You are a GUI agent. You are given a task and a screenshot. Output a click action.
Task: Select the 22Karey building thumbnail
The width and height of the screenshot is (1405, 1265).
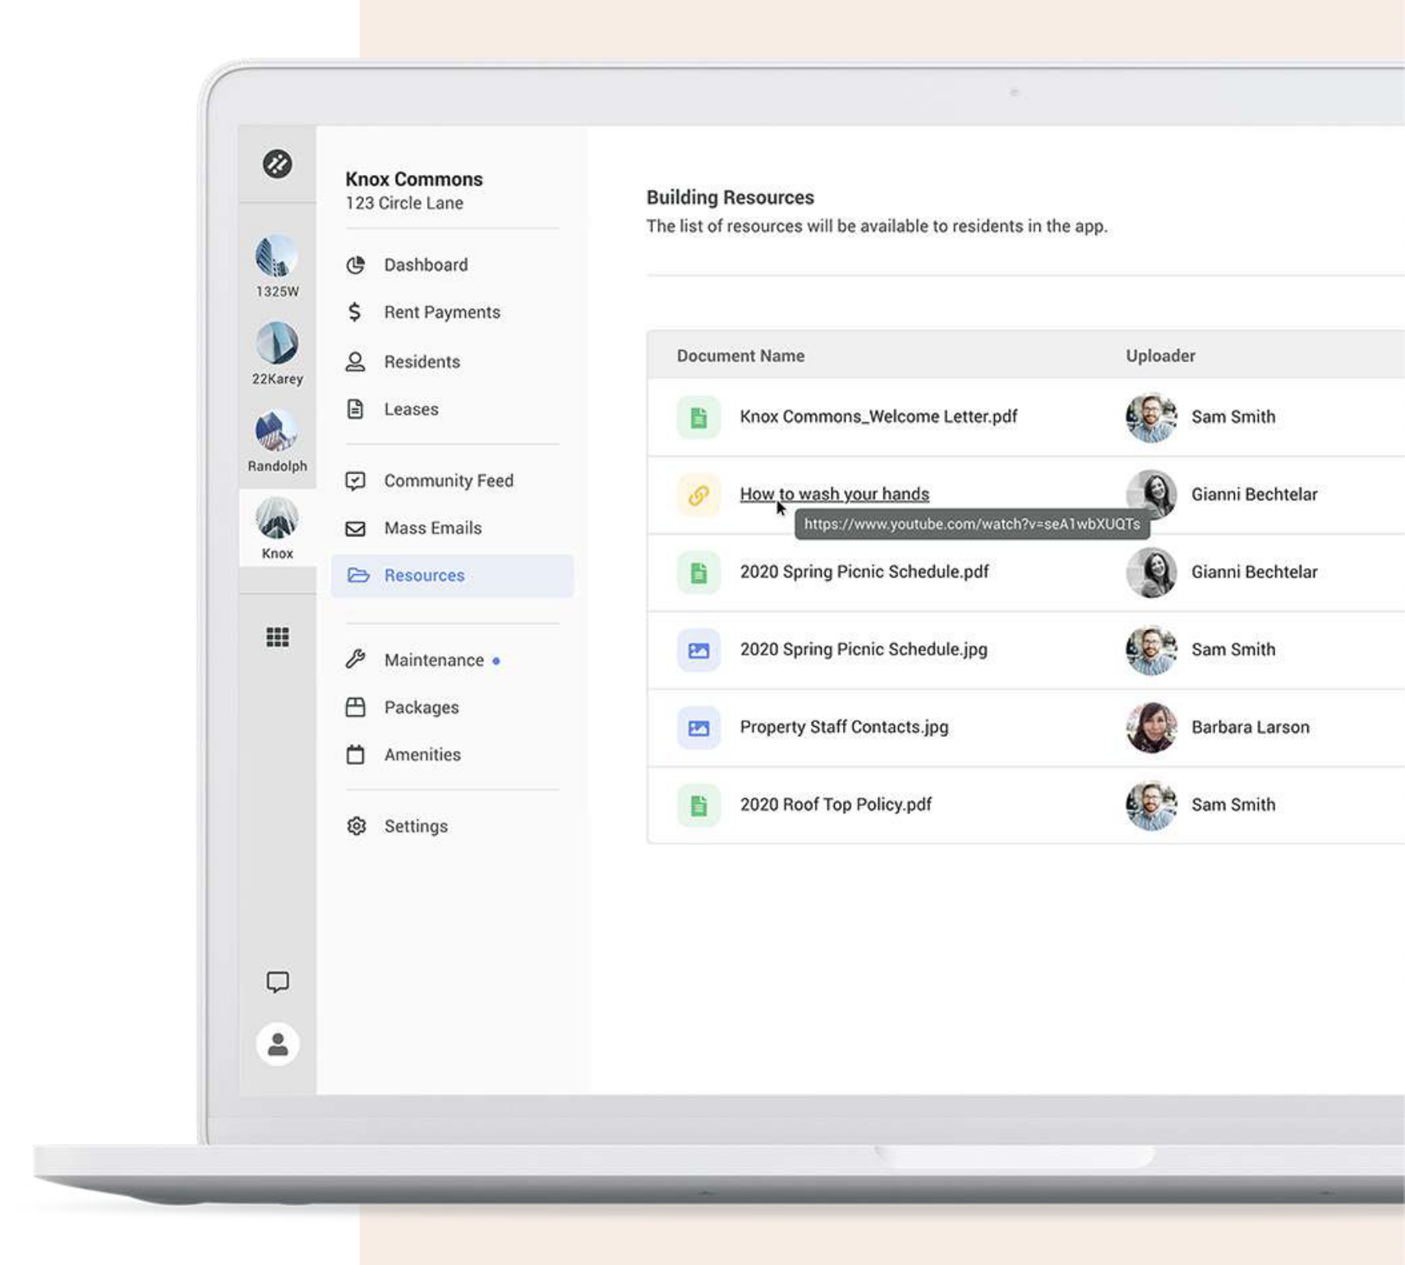(x=277, y=344)
